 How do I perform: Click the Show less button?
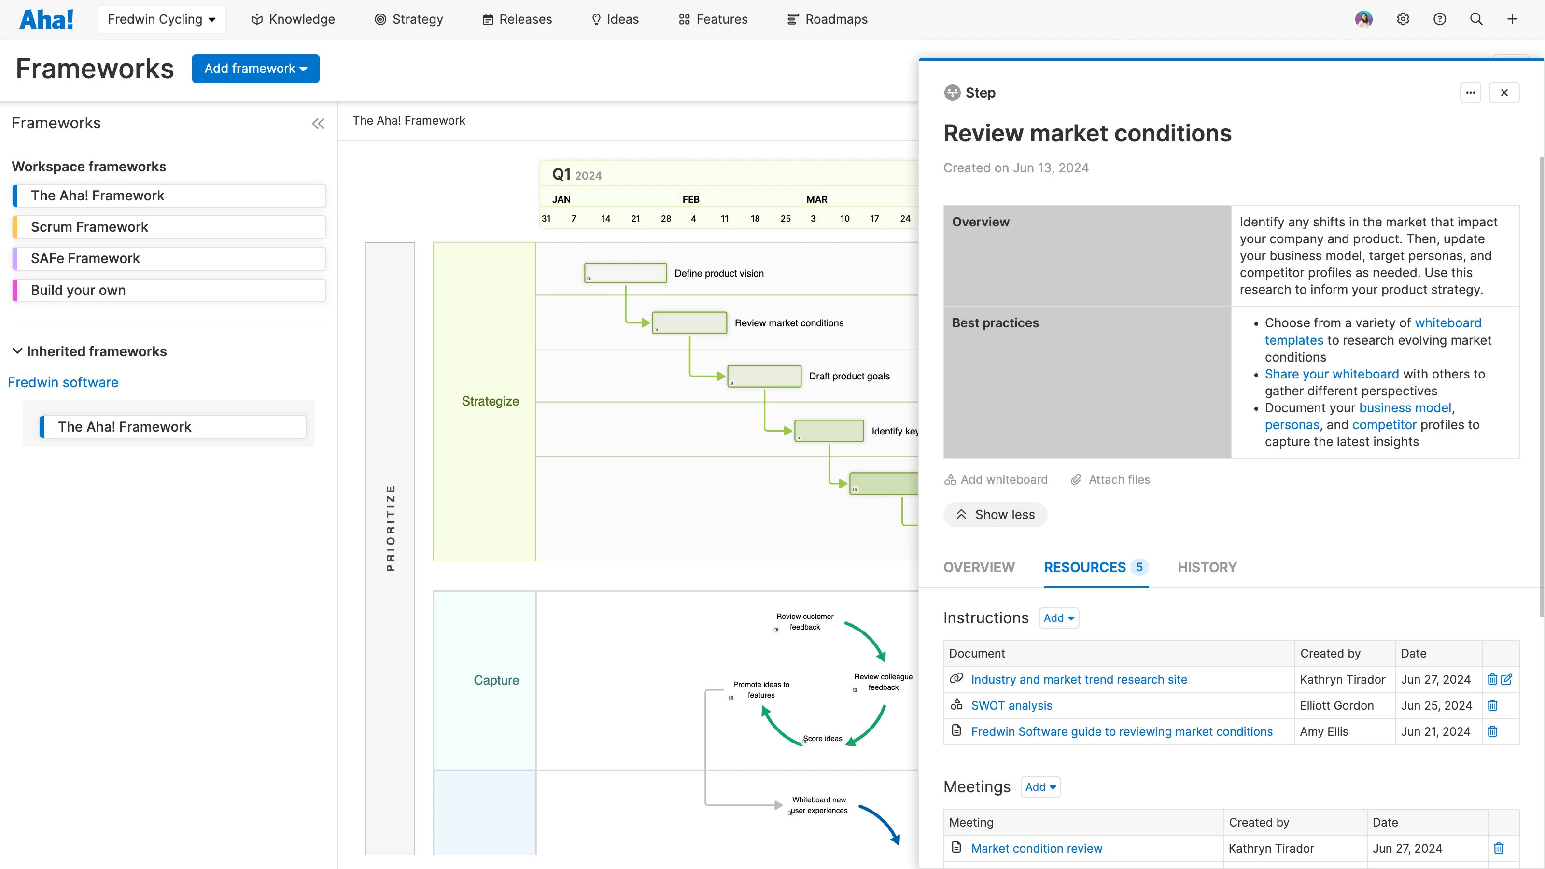click(995, 515)
